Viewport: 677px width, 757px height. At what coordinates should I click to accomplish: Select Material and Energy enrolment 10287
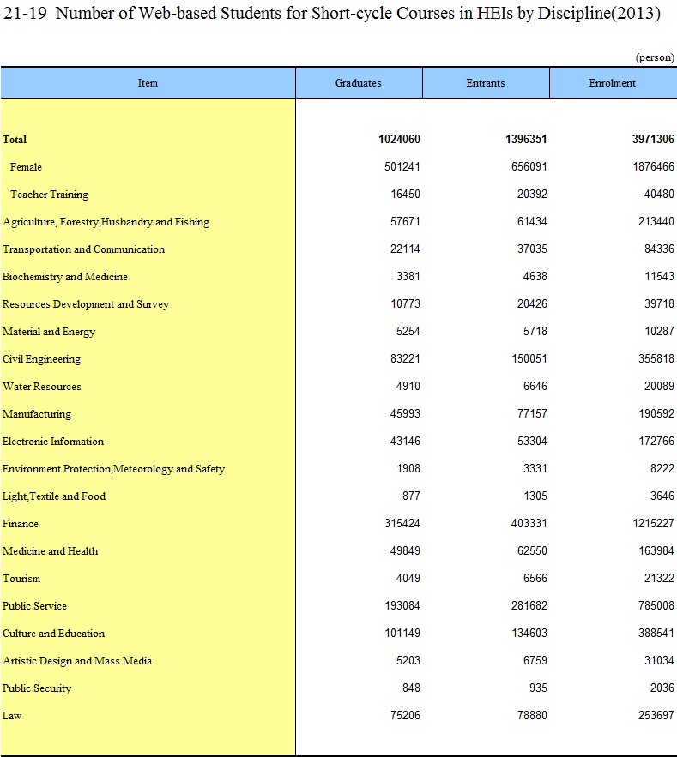659,332
